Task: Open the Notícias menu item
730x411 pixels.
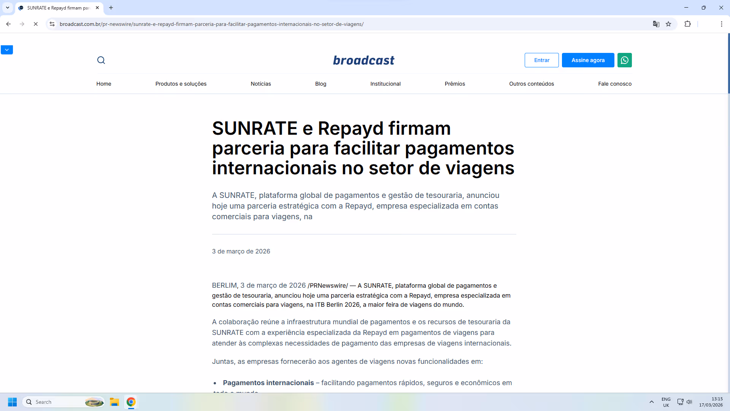Action: (x=261, y=84)
